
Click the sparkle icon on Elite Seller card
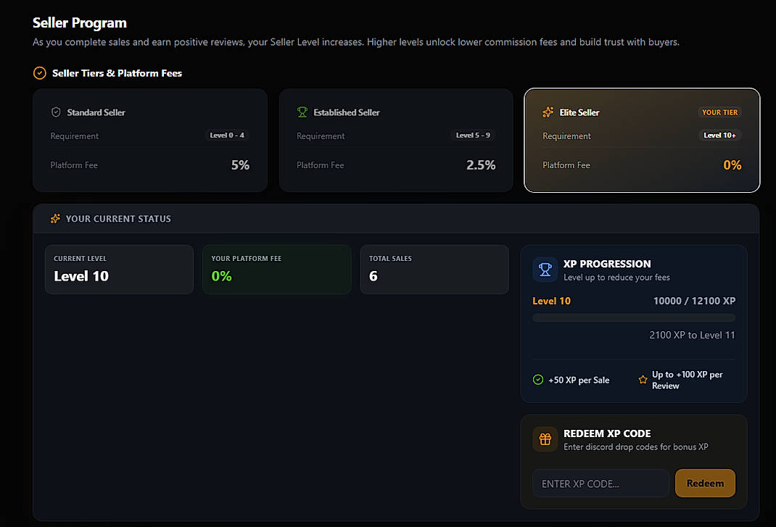pyautogui.click(x=548, y=112)
